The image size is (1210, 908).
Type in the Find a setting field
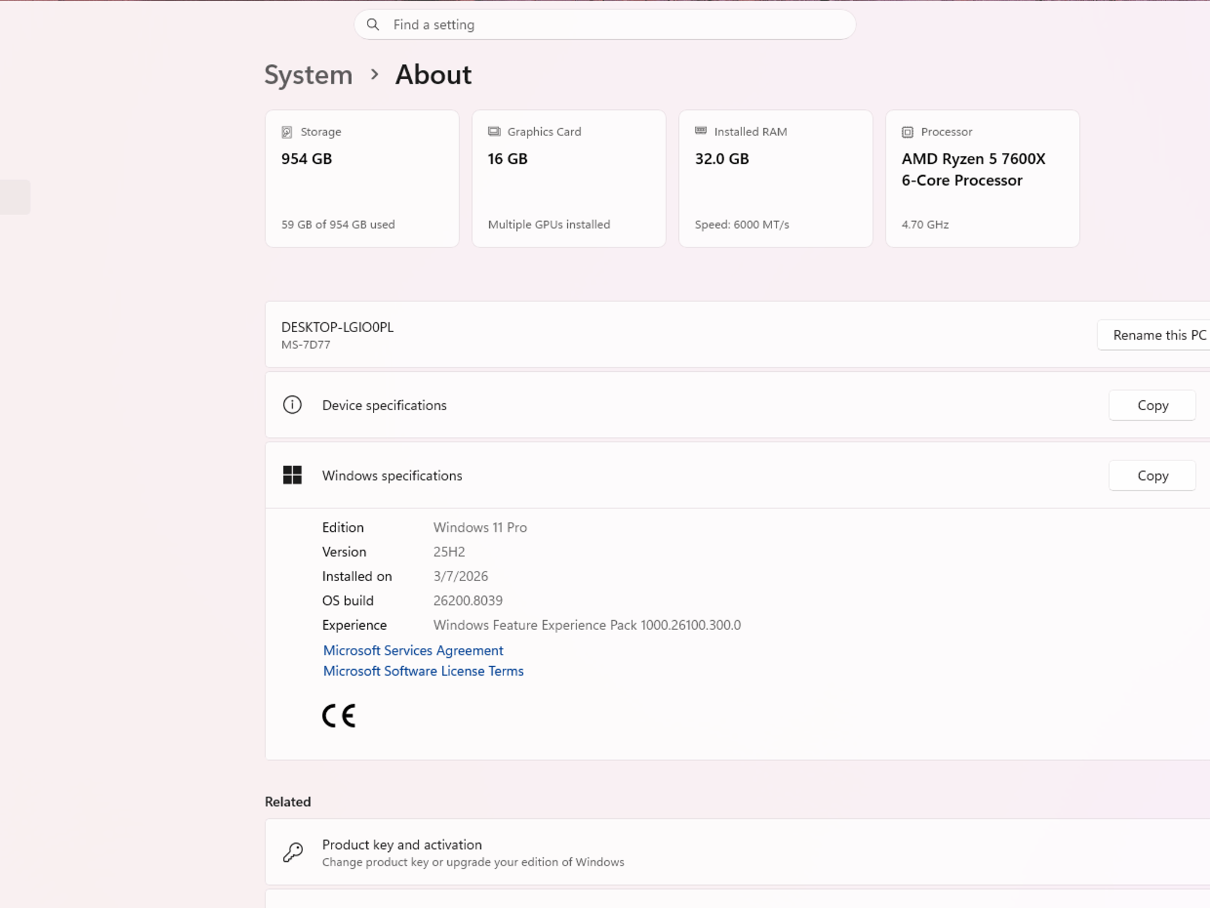coord(605,24)
